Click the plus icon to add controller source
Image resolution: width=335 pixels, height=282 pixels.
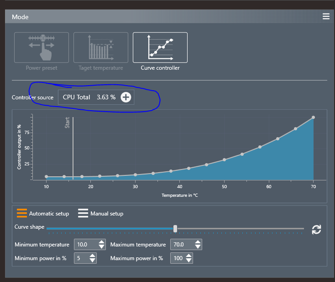(x=126, y=97)
